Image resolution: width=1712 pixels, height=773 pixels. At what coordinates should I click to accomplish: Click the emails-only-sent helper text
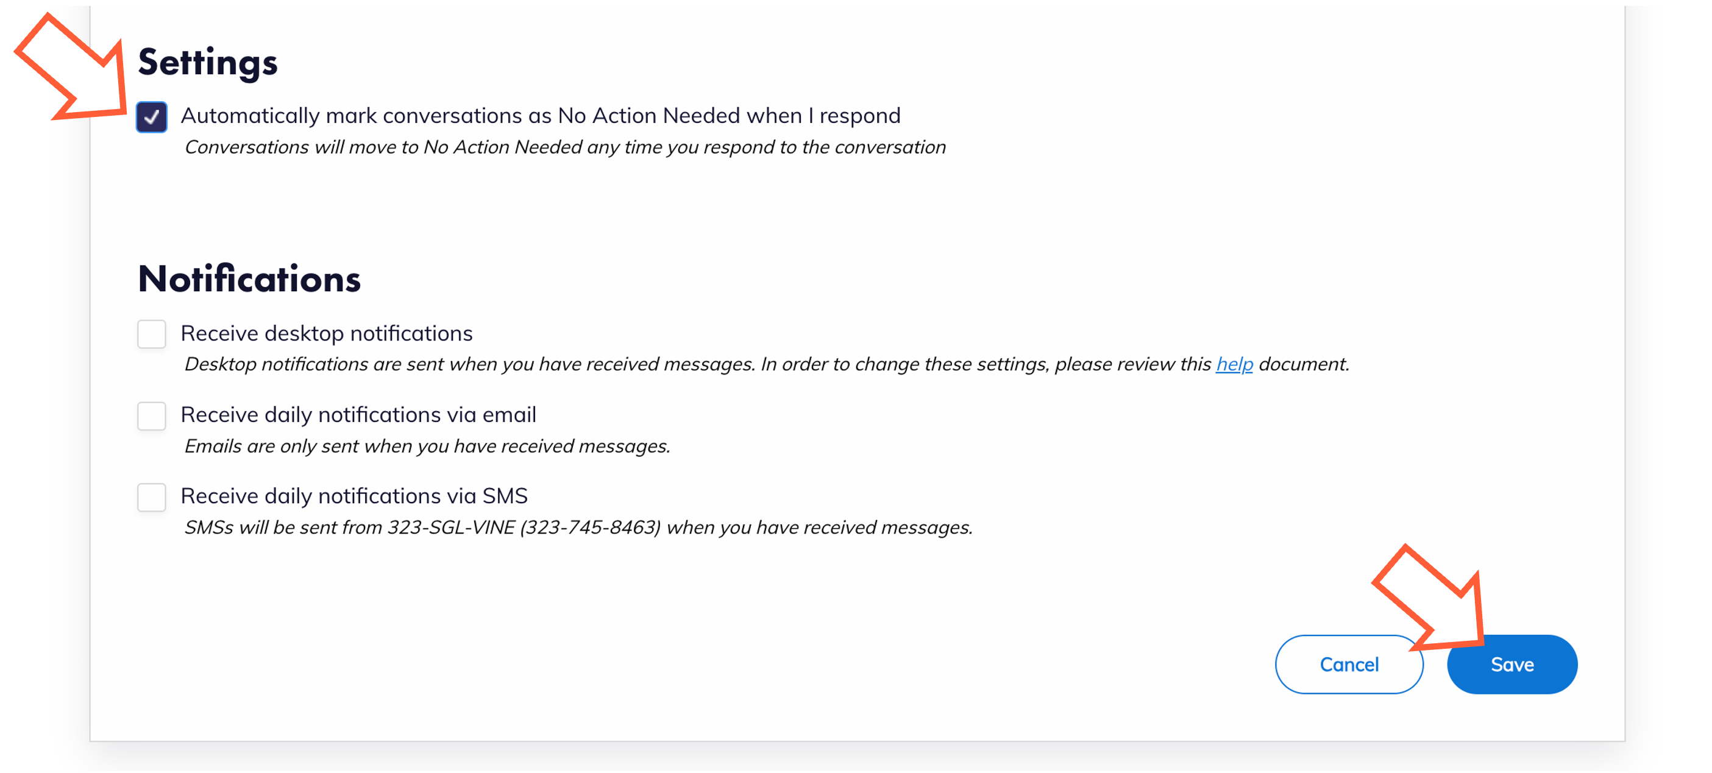pyautogui.click(x=427, y=447)
